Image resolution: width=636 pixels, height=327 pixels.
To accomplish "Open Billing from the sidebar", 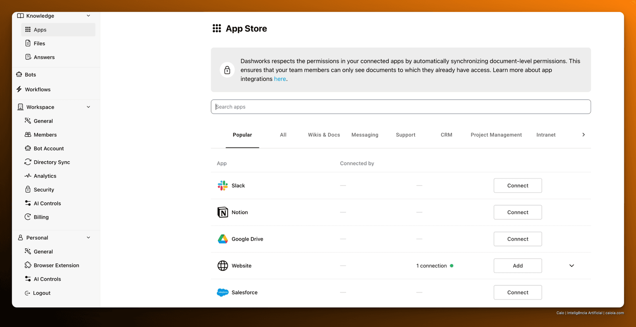I will [41, 217].
